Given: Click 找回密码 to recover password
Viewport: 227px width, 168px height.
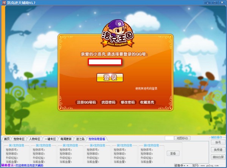Looking at the screenshot, I should coord(108,102).
